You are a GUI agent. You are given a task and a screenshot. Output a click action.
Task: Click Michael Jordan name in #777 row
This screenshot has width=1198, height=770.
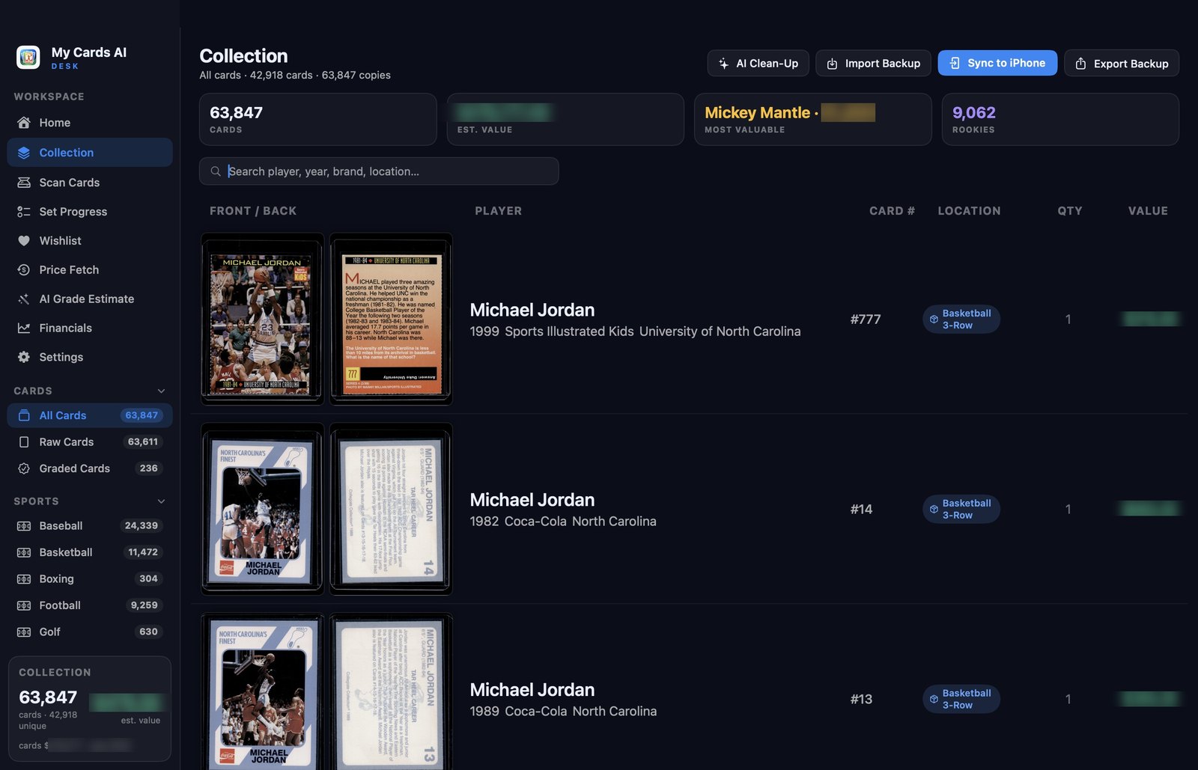[532, 310]
